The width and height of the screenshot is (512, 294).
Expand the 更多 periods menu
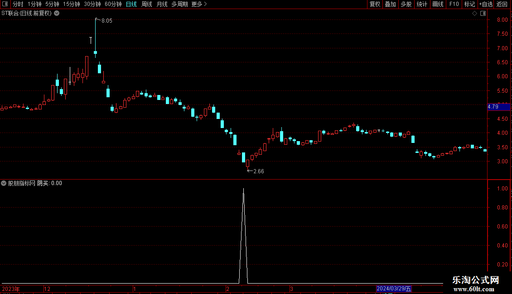point(199,4)
